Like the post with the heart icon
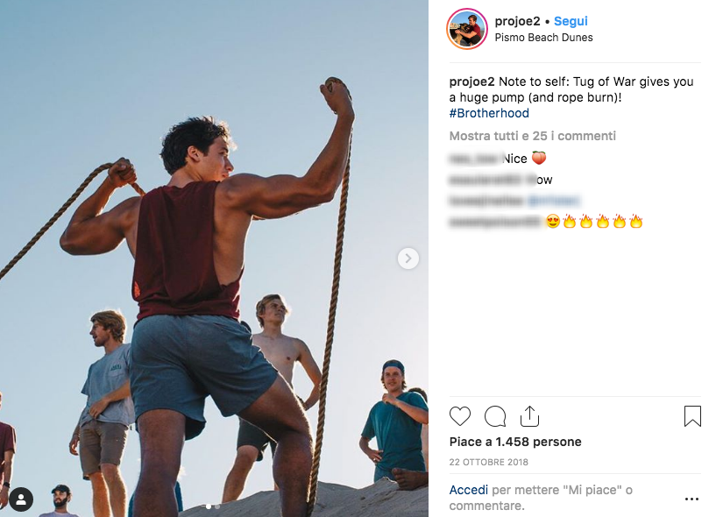 [460, 416]
